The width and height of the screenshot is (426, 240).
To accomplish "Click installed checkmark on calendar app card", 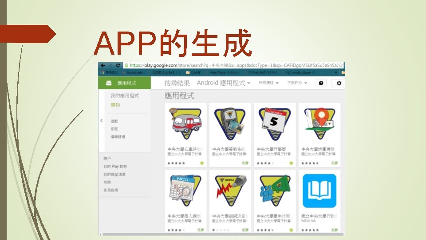I will coord(291,163).
